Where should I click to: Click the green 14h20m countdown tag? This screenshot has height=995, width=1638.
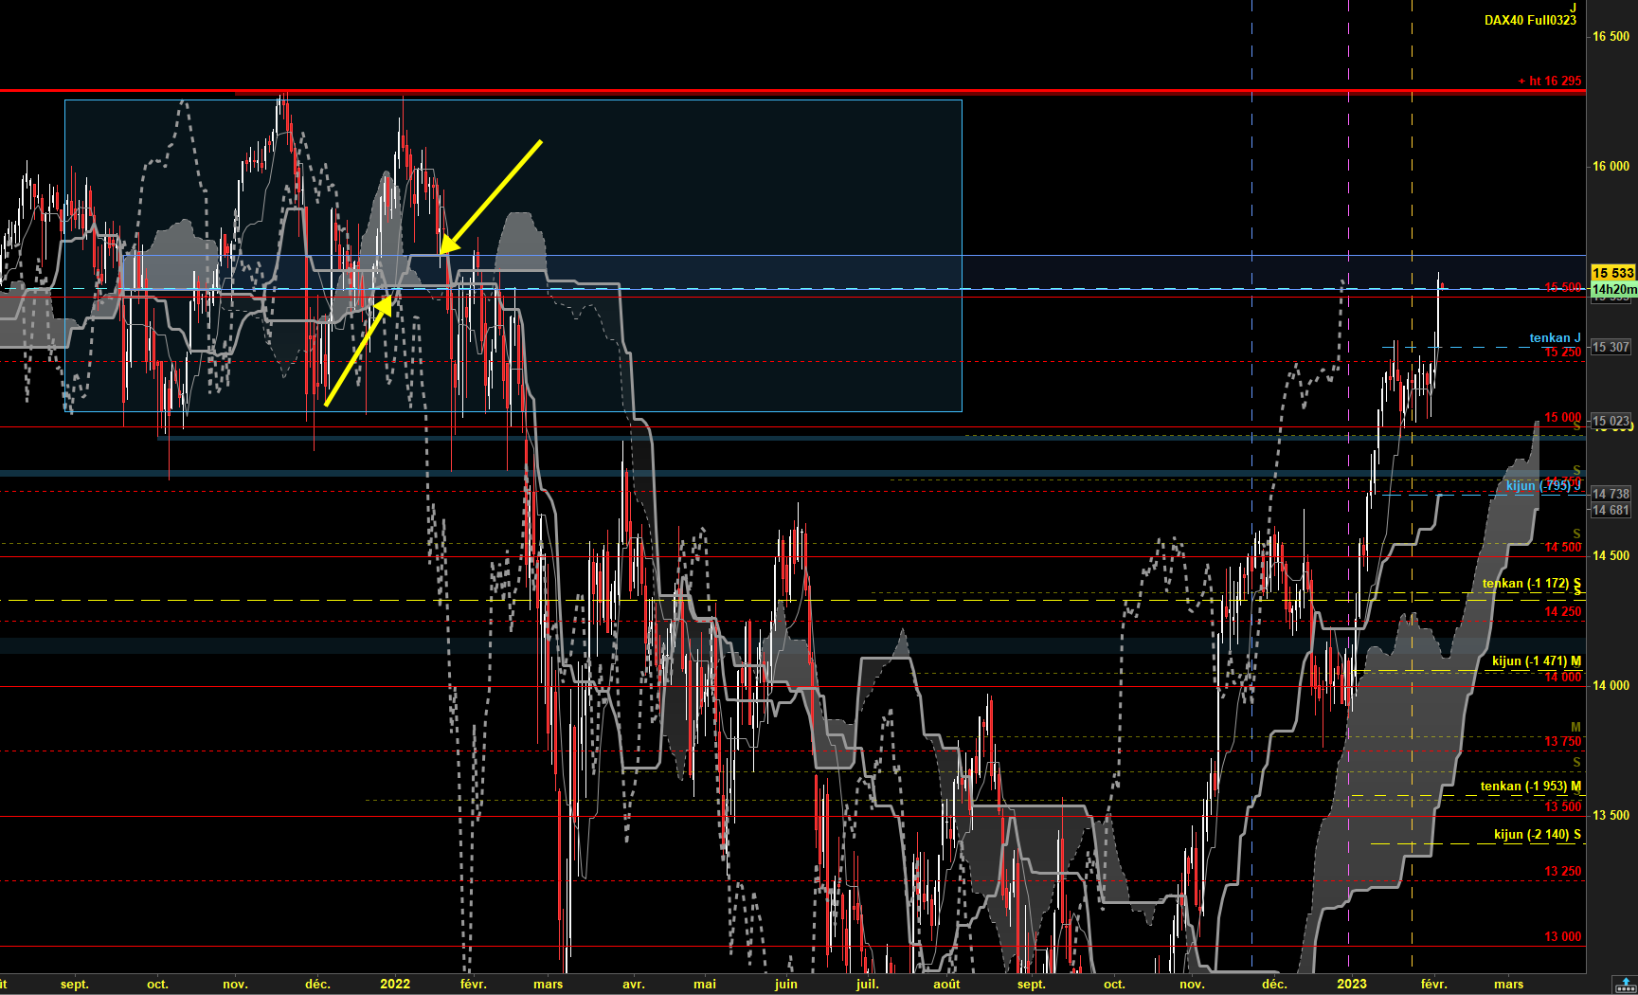point(1613,289)
